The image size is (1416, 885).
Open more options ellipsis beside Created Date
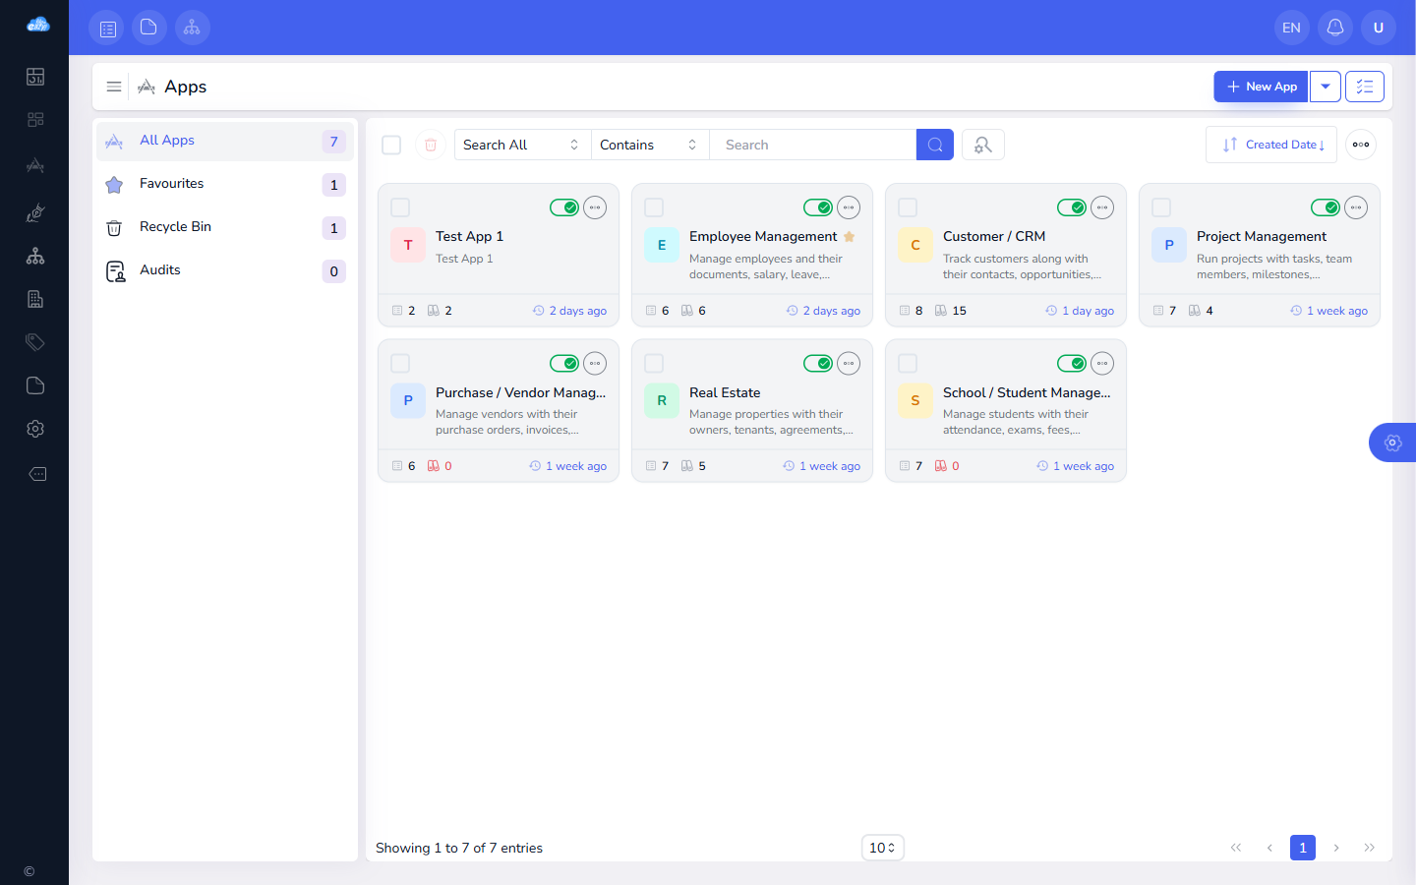click(x=1361, y=145)
